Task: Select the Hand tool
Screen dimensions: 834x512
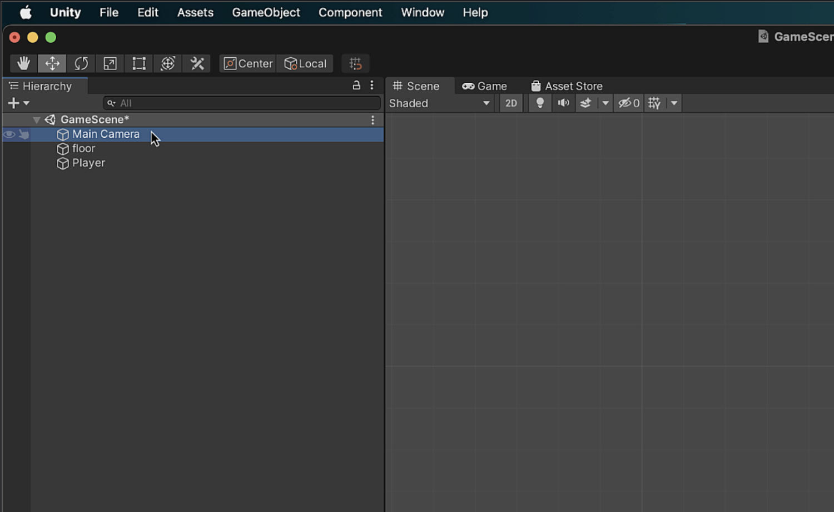Action: [x=23, y=63]
